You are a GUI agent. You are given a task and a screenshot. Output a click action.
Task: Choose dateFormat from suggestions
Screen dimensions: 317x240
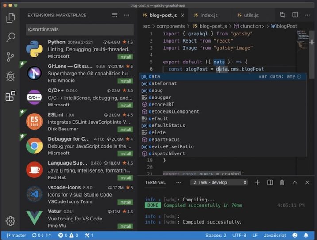click(x=223, y=83)
